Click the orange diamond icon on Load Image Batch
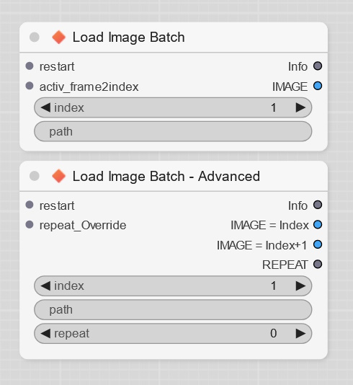353x385 pixels. pos(59,37)
